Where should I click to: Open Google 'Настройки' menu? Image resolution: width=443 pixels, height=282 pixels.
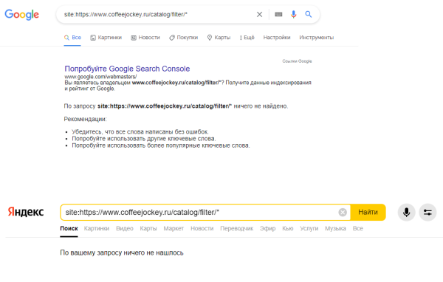[277, 38]
